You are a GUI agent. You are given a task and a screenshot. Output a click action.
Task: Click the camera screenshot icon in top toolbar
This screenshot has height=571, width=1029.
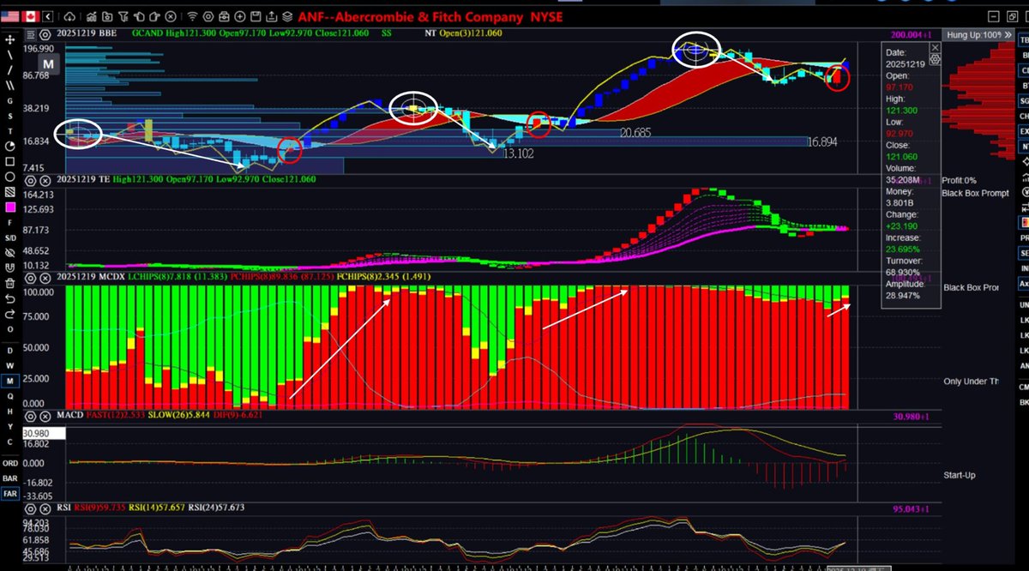tap(224, 15)
